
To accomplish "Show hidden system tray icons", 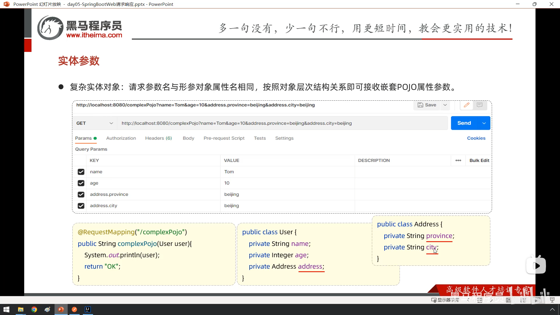I will click(x=552, y=309).
